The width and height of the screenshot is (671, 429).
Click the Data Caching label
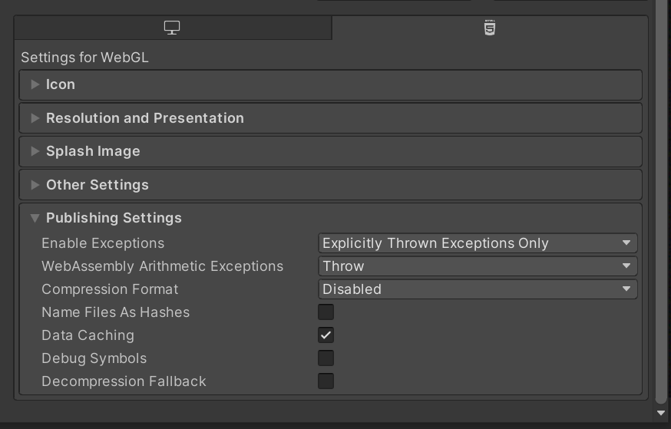pyautogui.click(x=88, y=335)
